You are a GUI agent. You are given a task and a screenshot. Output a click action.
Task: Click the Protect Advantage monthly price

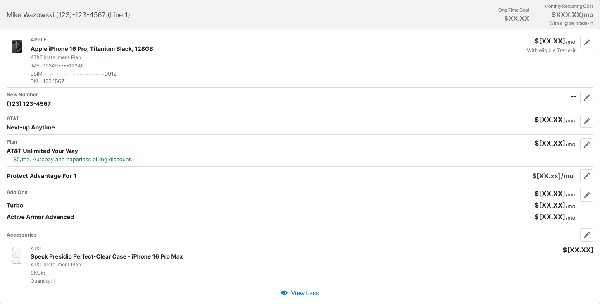(553, 176)
